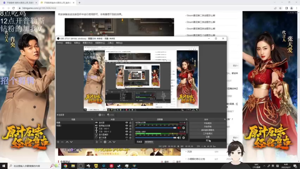
Task: Click the Chrome address bar
Action: tap(145, 8)
